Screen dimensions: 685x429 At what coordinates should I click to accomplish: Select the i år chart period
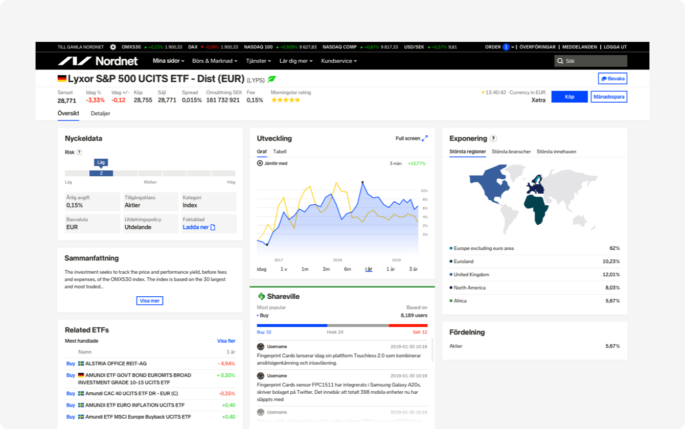[x=369, y=269]
